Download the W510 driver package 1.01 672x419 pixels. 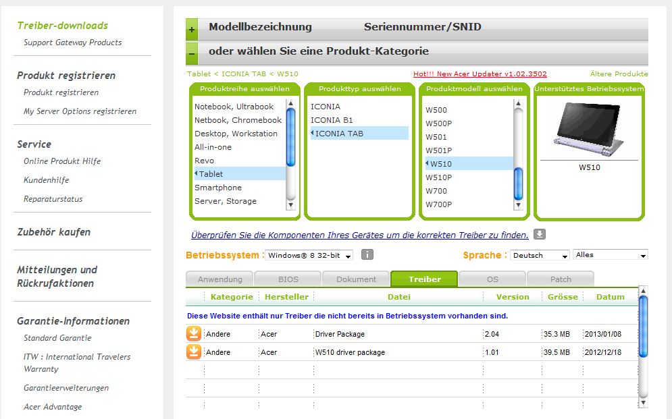tap(194, 352)
